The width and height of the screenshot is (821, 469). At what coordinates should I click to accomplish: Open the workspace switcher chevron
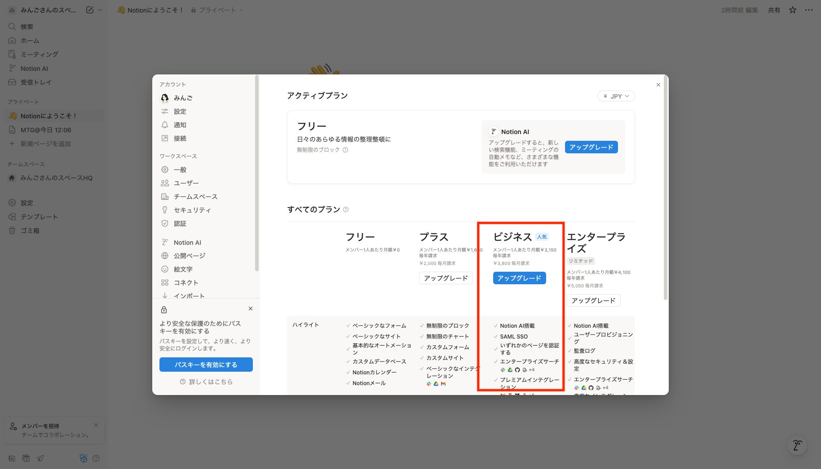[x=100, y=10]
